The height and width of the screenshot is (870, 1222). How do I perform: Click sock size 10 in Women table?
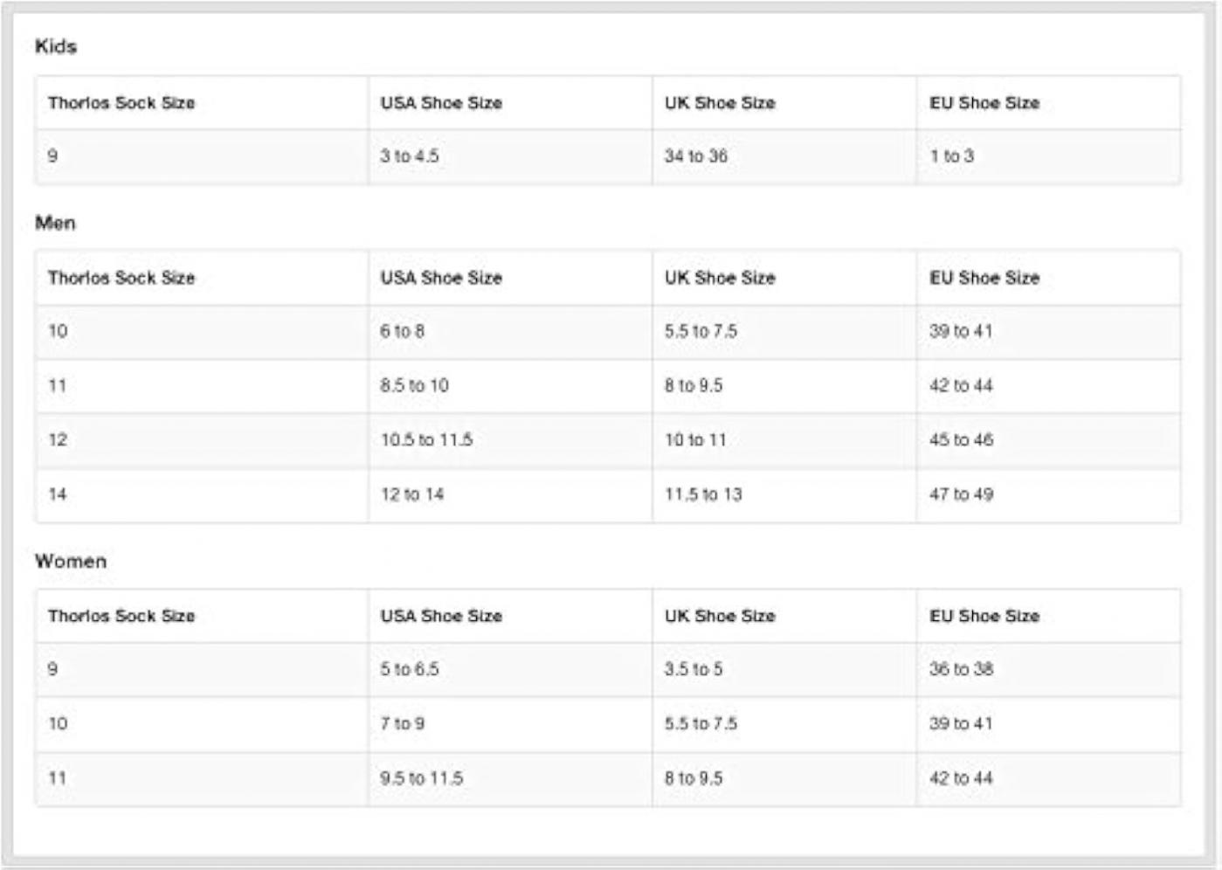tap(58, 723)
